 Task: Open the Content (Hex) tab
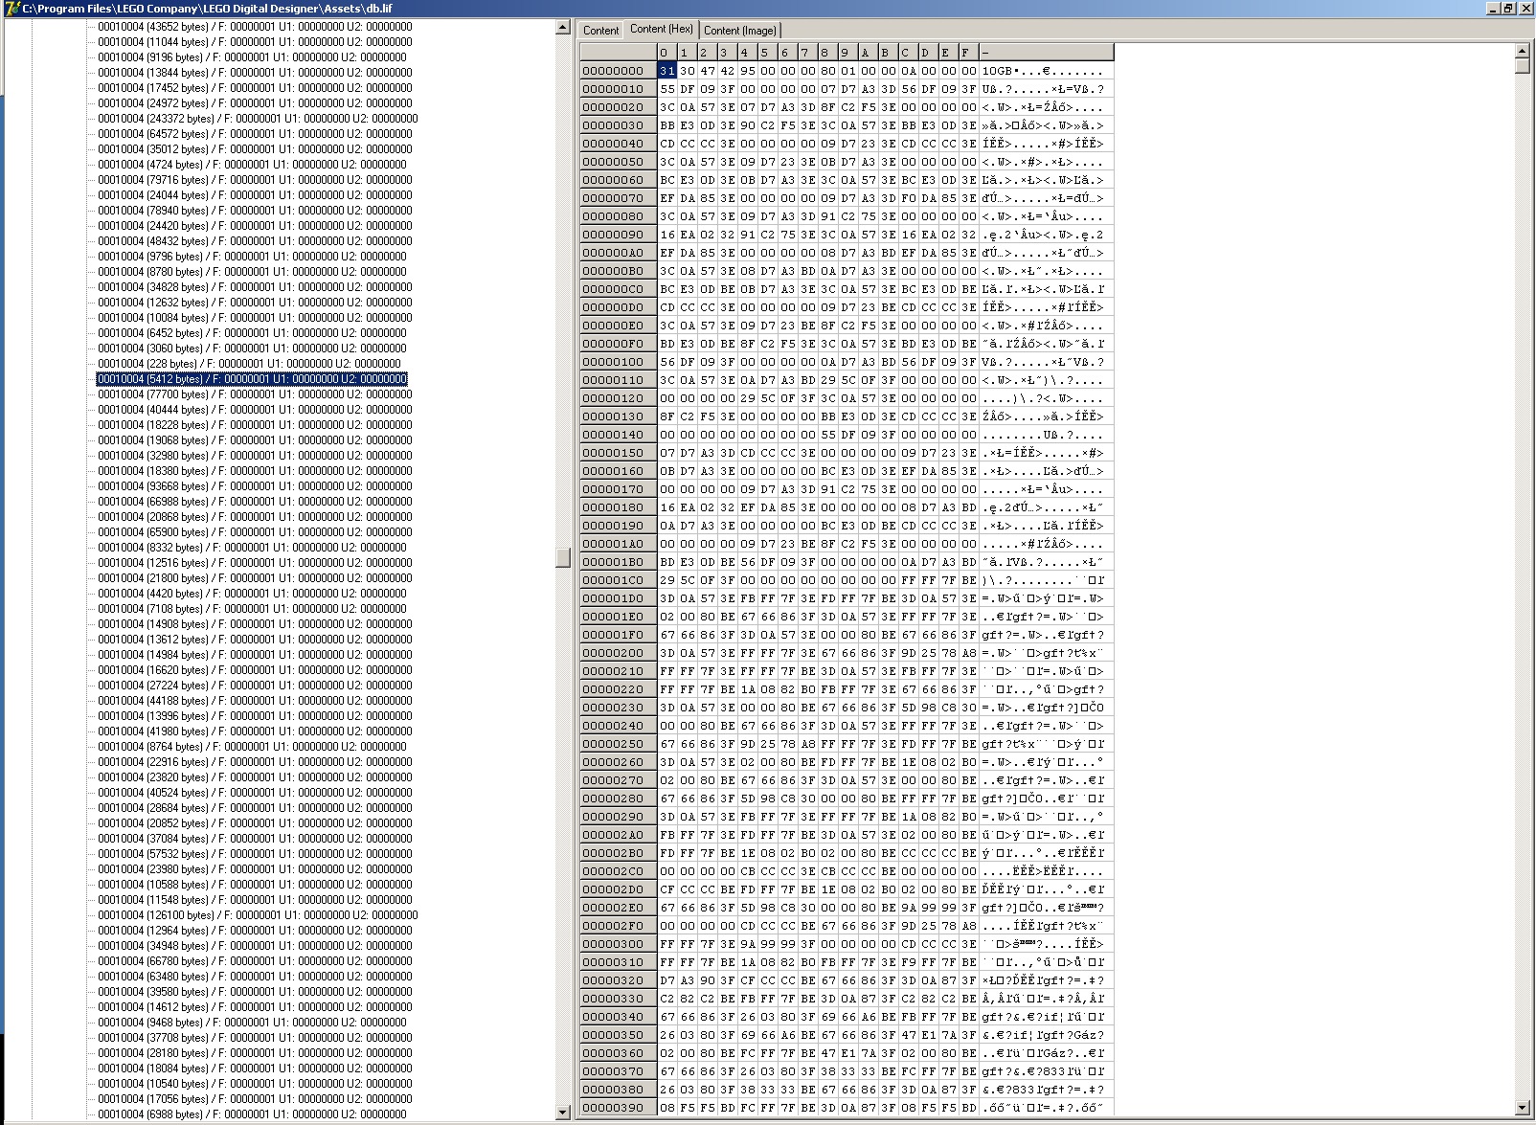tap(661, 30)
